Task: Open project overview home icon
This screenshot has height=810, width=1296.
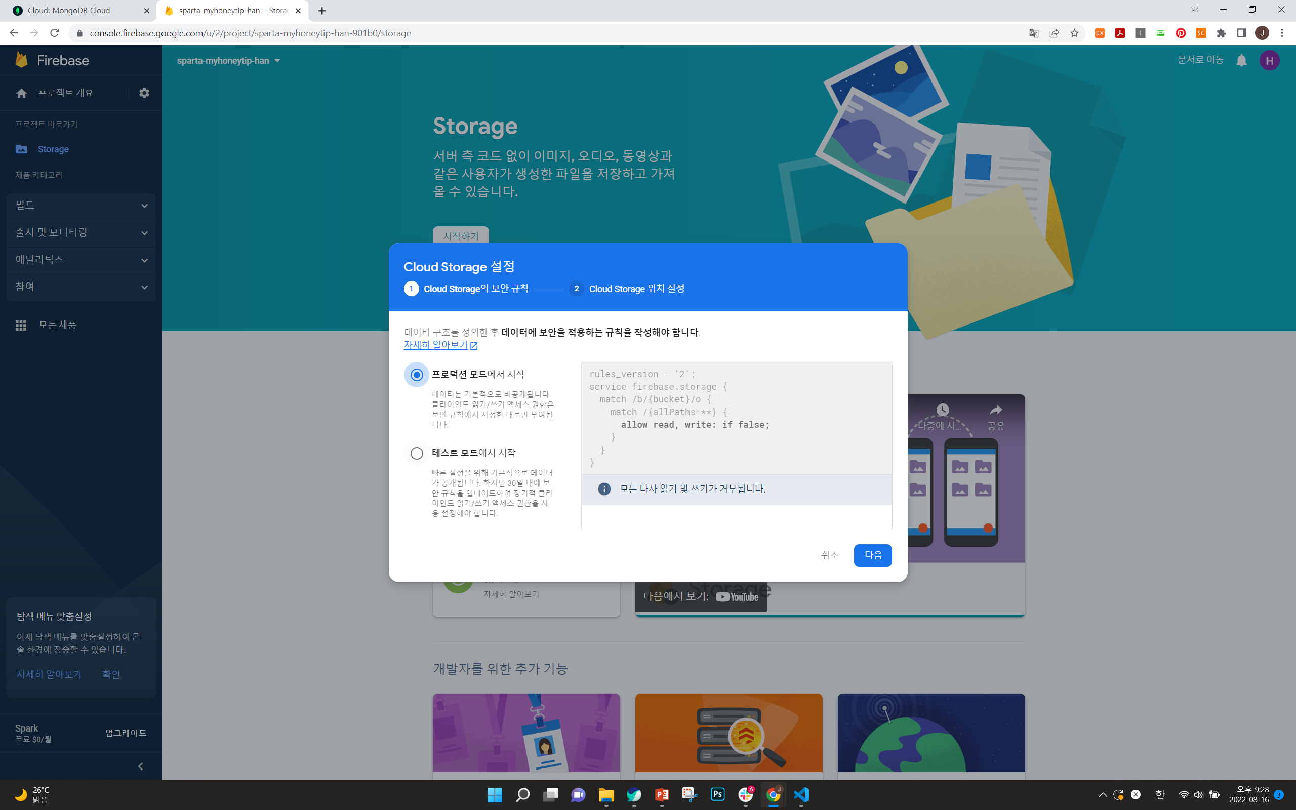Action: [x=21, y=93]
